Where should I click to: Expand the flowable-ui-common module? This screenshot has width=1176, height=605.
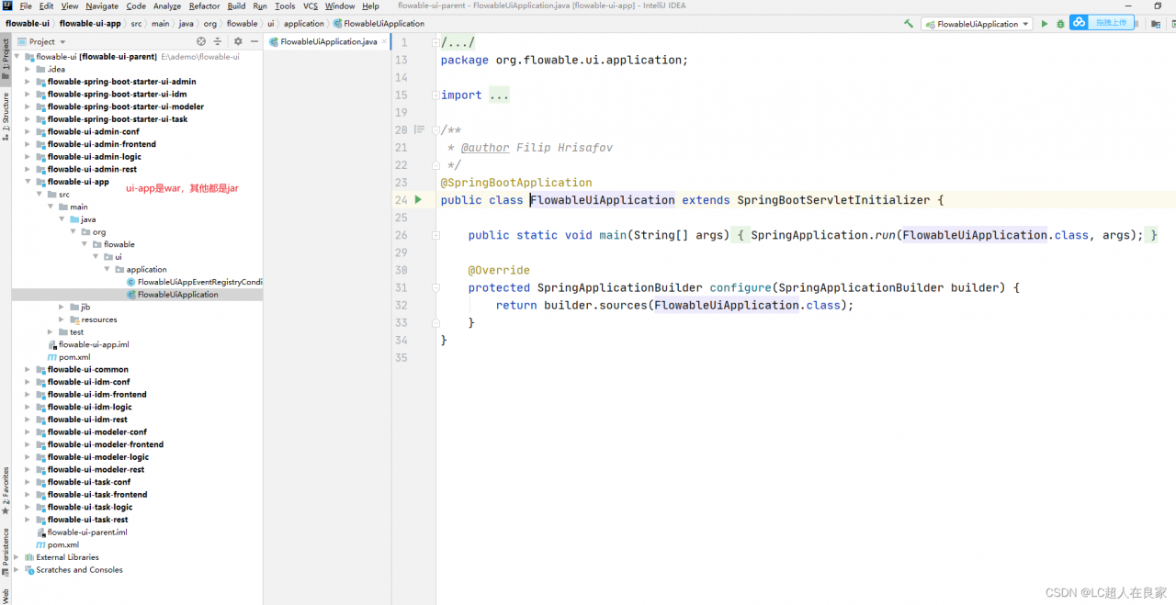[x=28, y=369]
